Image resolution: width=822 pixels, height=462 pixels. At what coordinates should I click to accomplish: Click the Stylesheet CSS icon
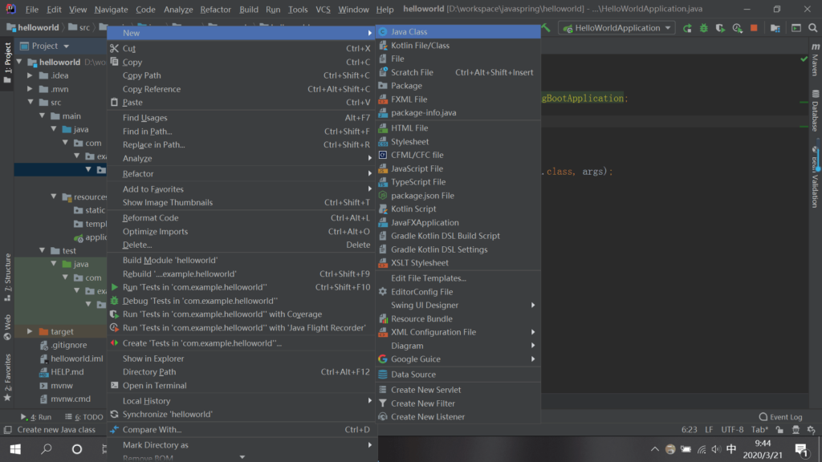click(x=383, y=141)
